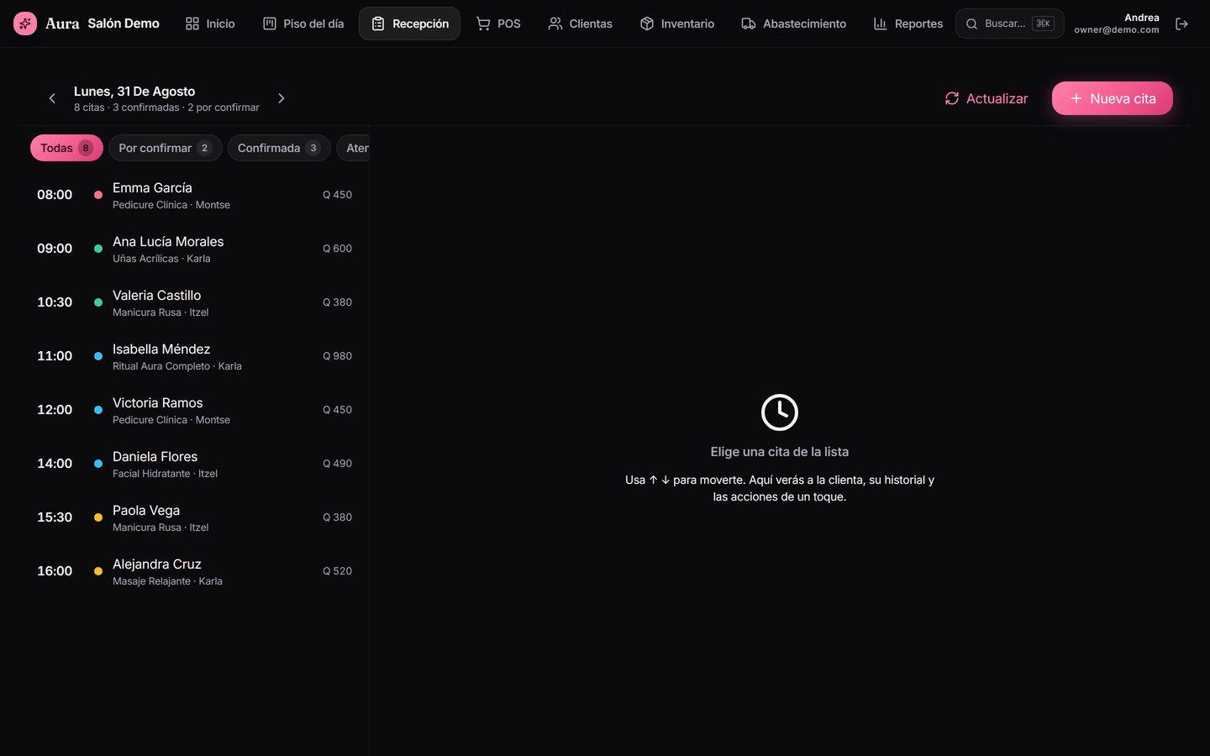1210x756 pixels.
Task: Click the Lunes, 31 De Agosto date
Action: [134, 92]
